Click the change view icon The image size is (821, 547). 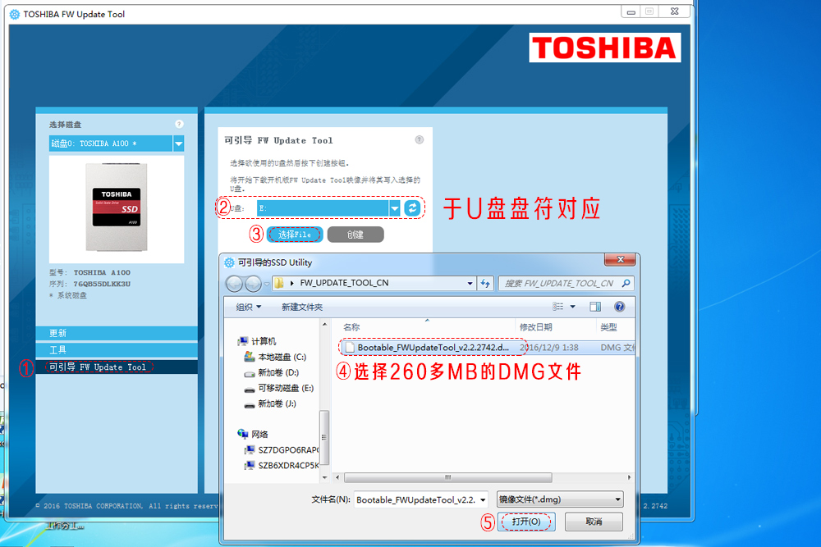(558, 307)
